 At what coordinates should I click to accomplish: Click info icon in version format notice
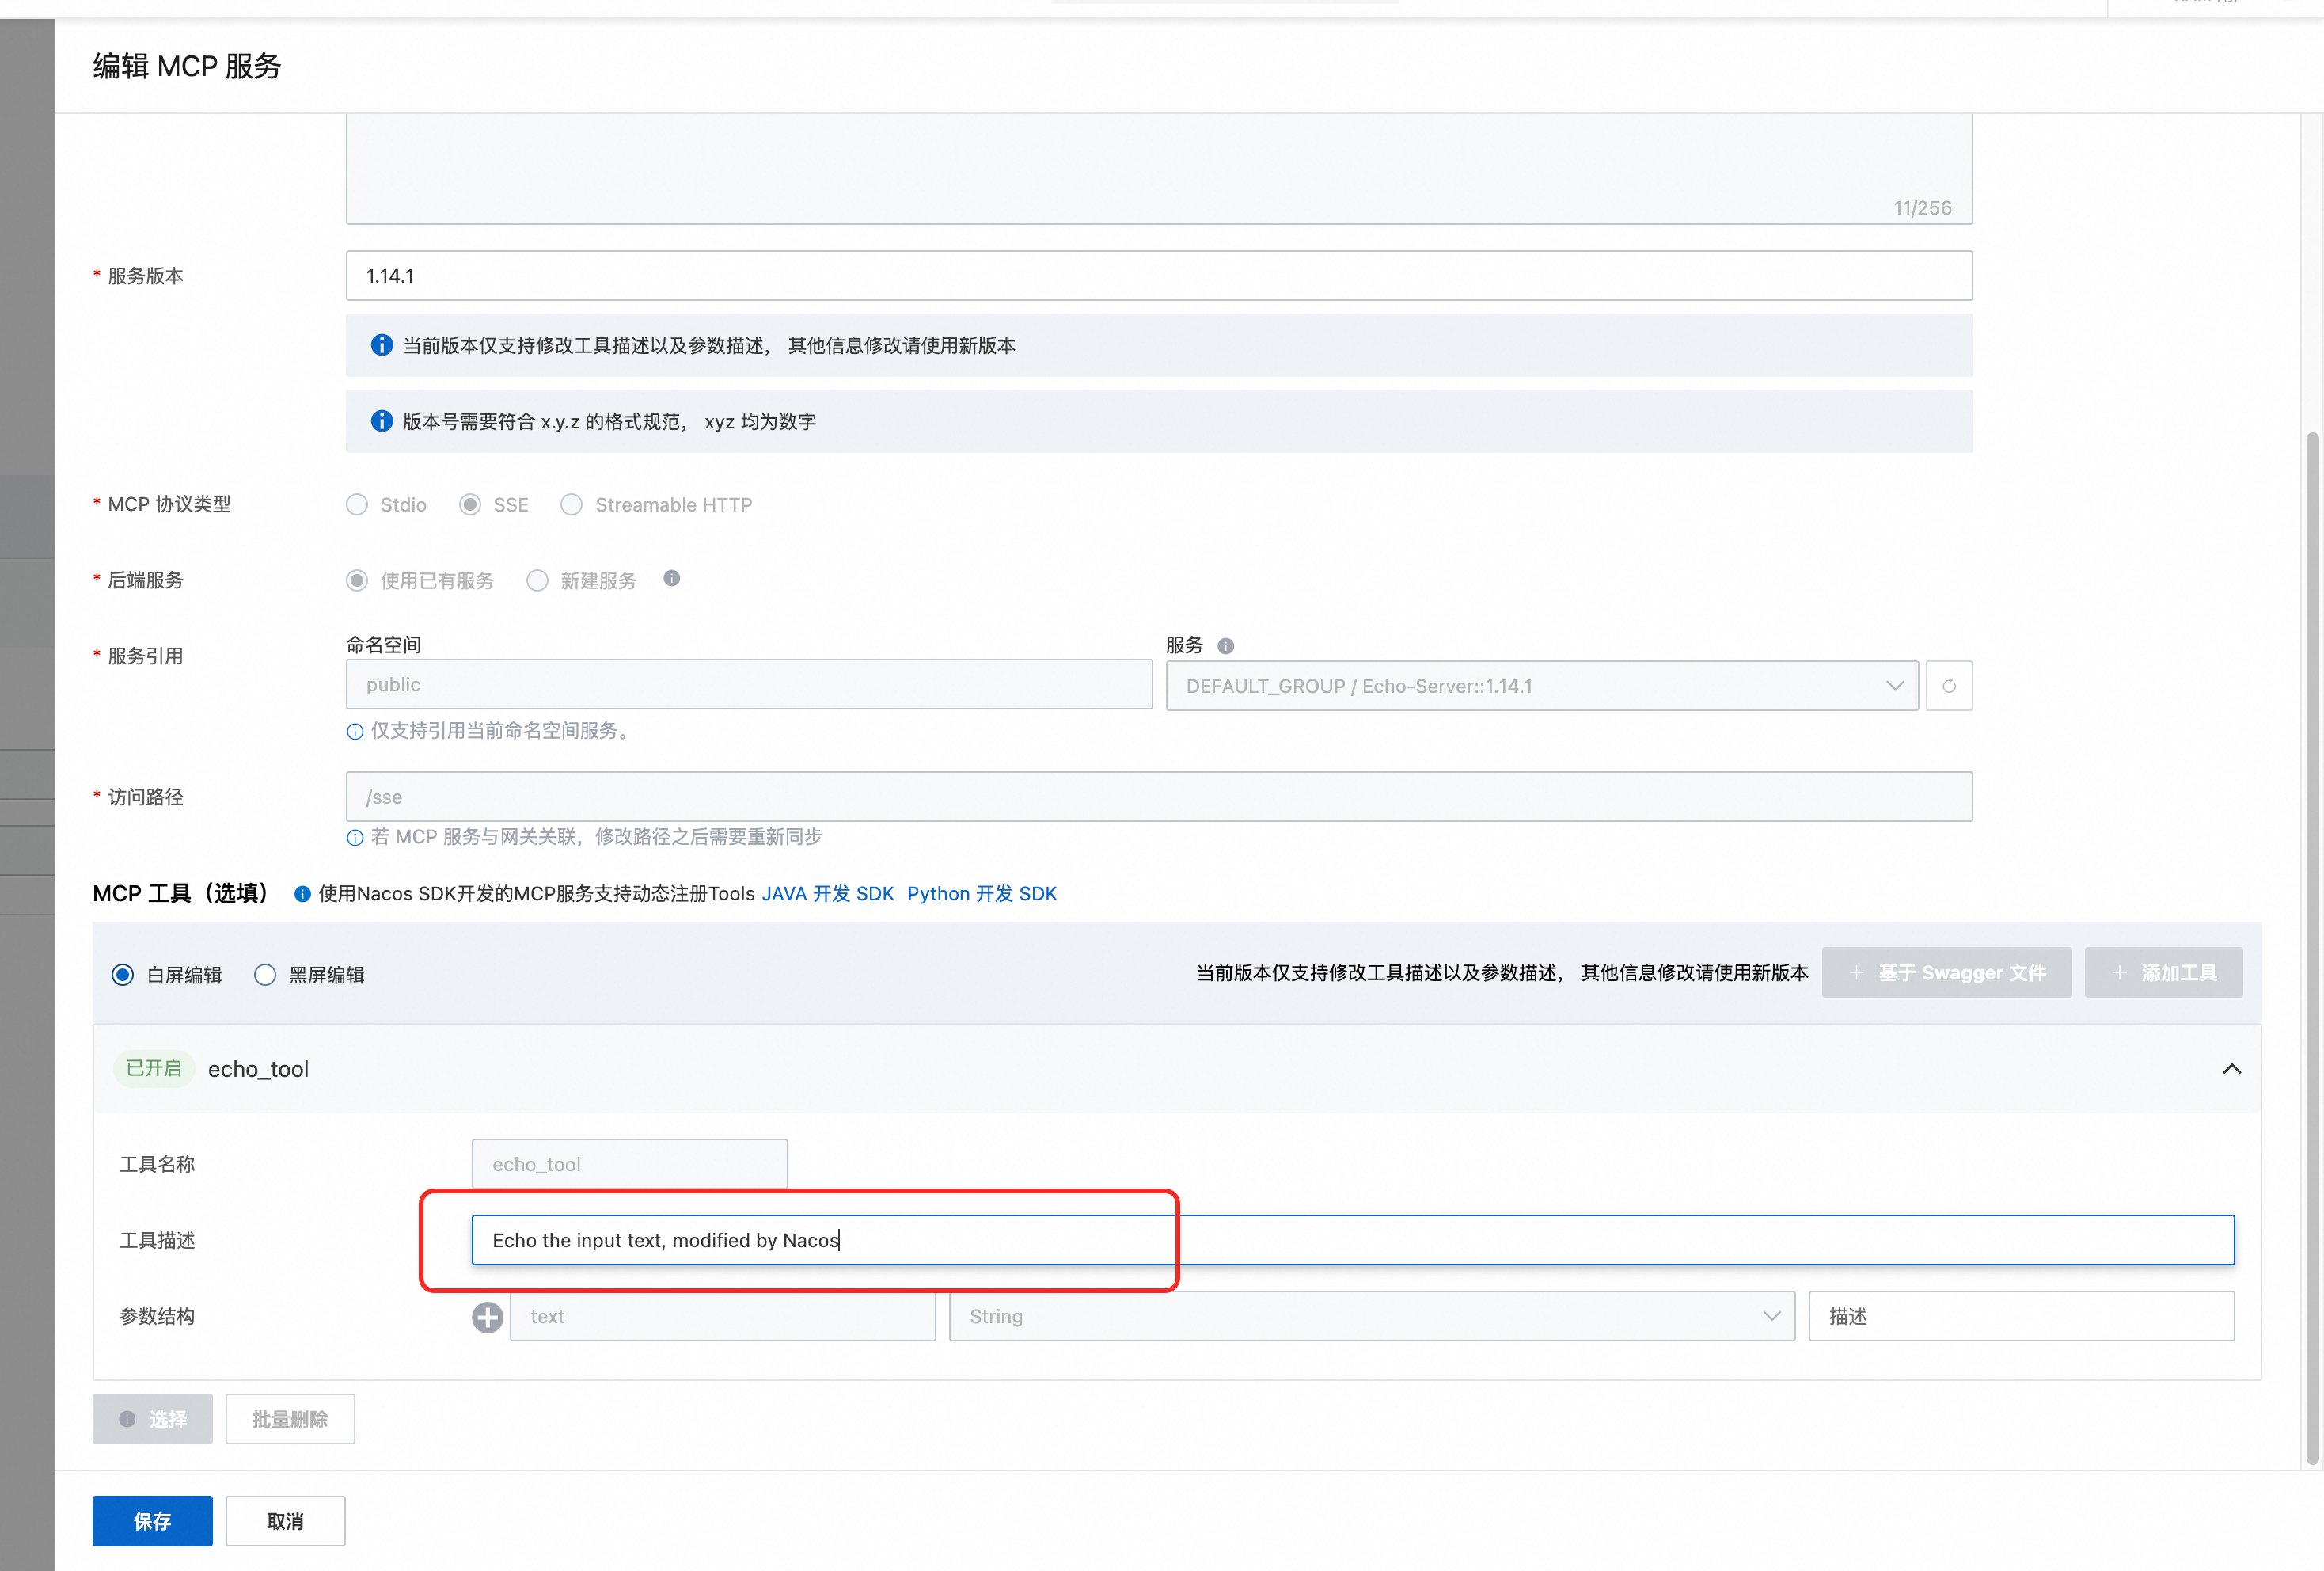(381, 421)
